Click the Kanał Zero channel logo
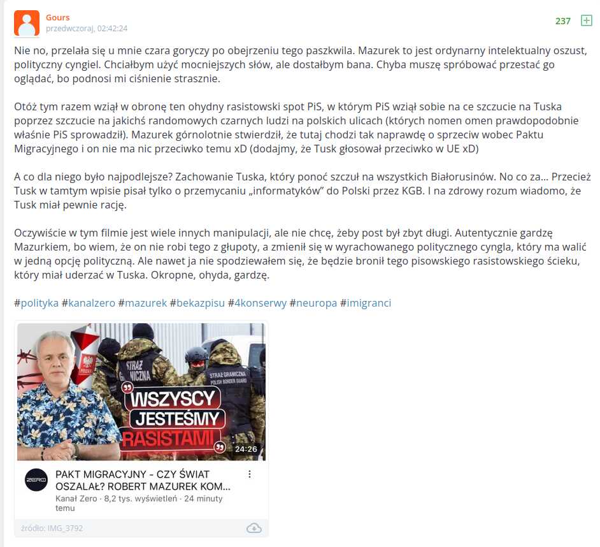 click(x=36, y=479)
